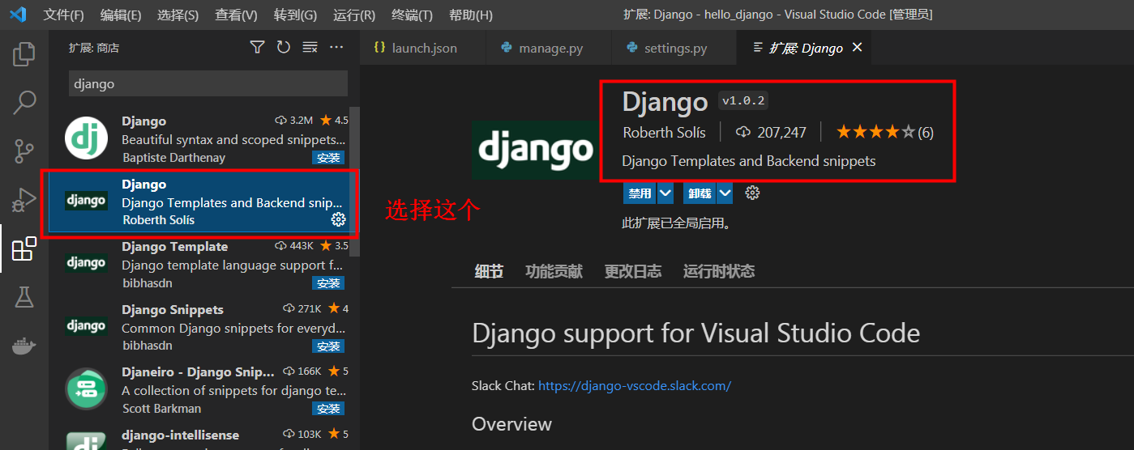Open 帮助(H) menu

point(470,15)
